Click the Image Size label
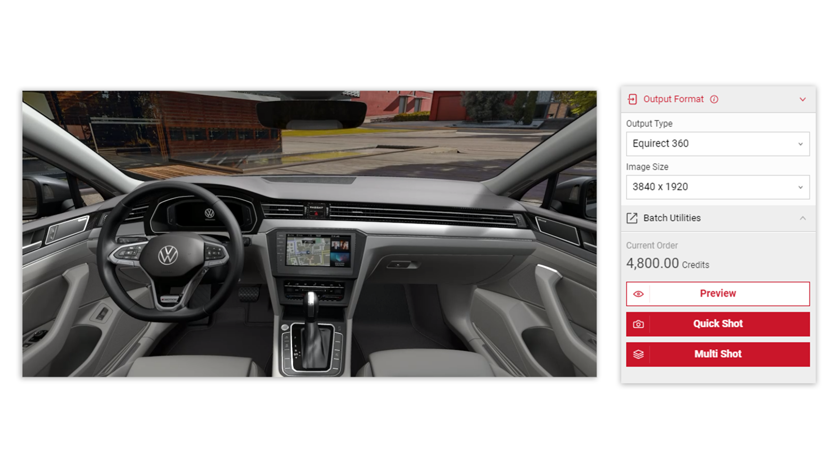This screenshot has width=834, height=469. pos(647,167)
